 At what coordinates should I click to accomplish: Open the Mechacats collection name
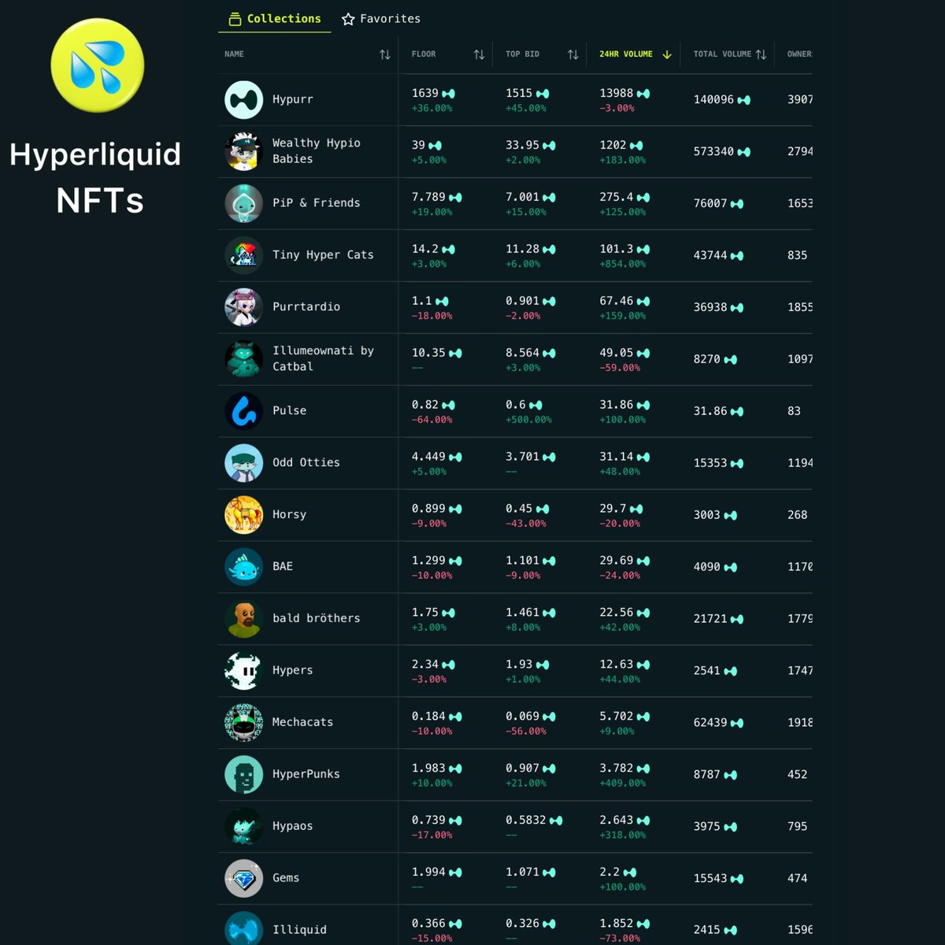pos(302,722)
